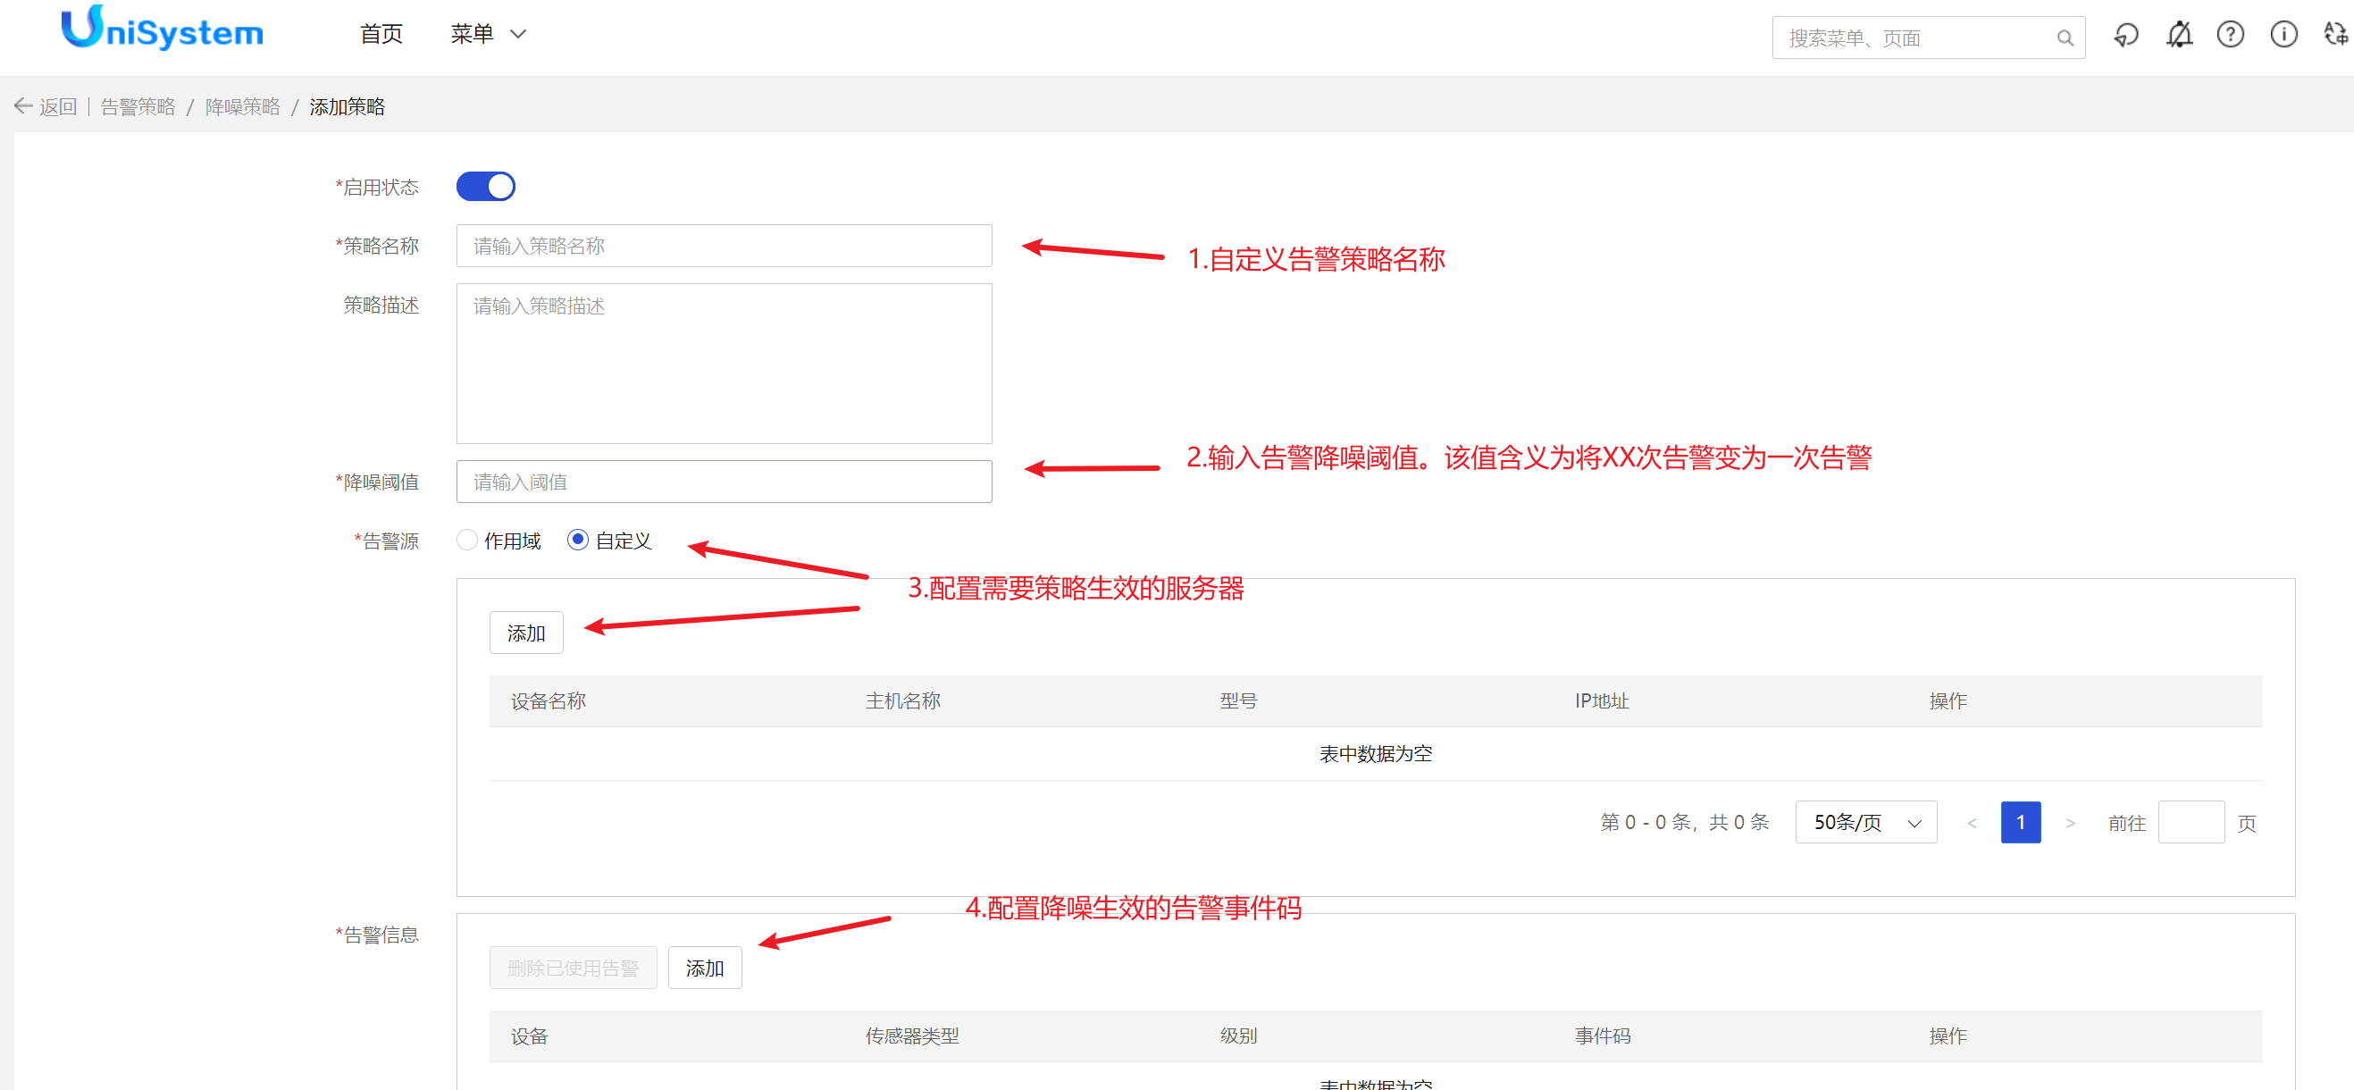Open the help question mark icon
The width and height of the screenshot is (2354, 1090).
point(2230,36)
